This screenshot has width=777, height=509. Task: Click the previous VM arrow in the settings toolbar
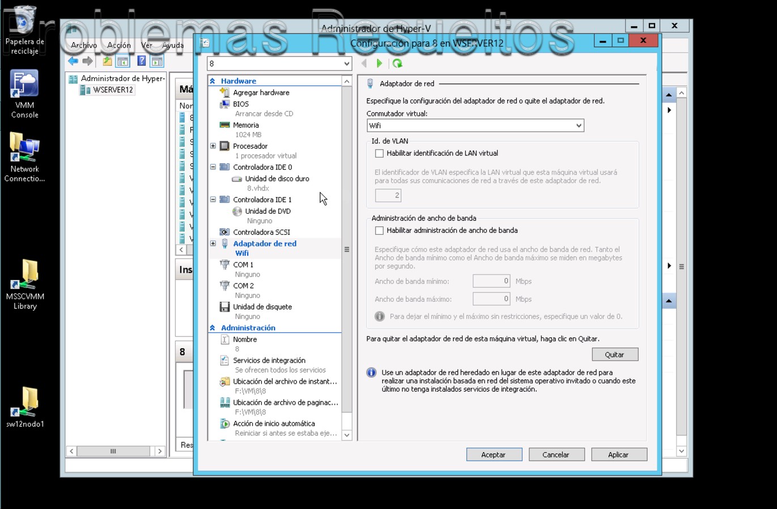[364, 63]
